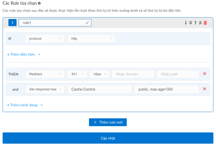Move rule1 to the bottom with double-down arrow
The width and height of the screenshot is (216, 146).
pyautogui.click(x=191, y=23)
